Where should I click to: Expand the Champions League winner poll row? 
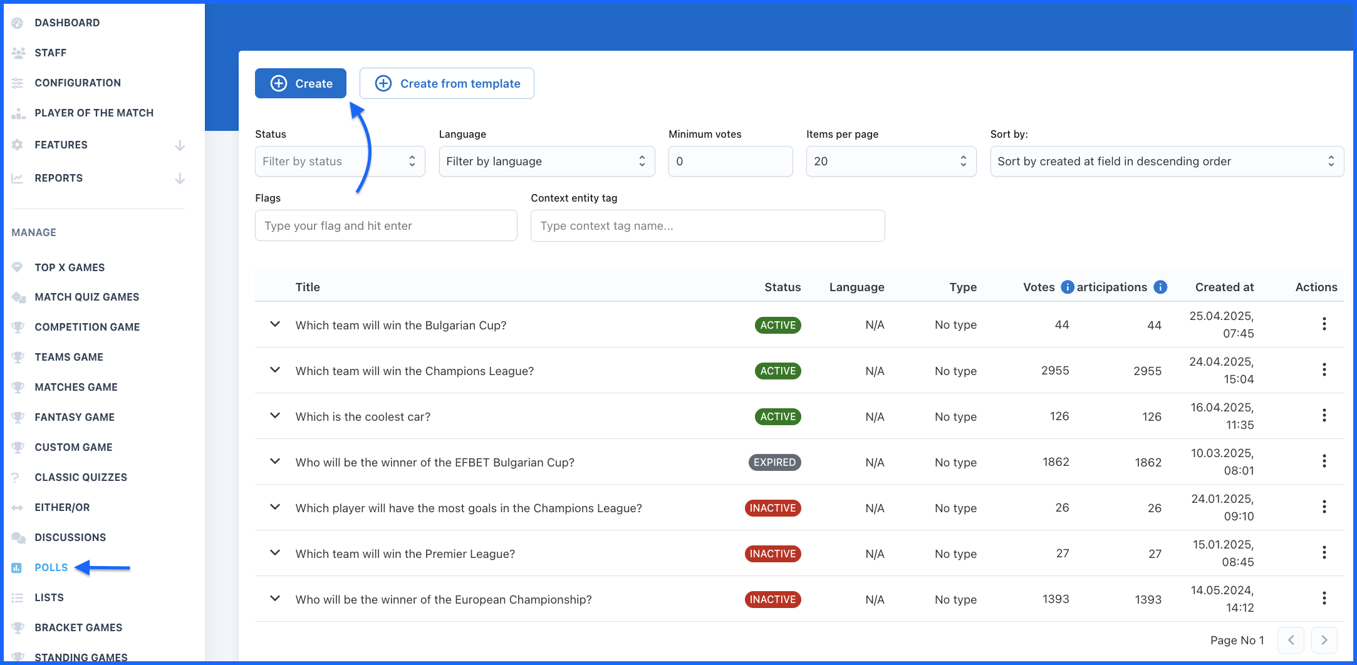click(274, 370)
